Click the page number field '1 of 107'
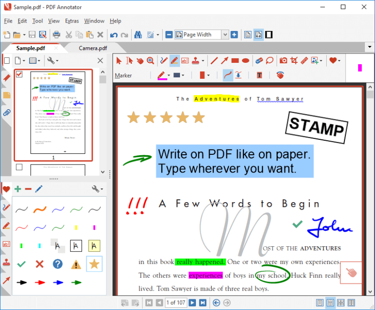 (176, 302)
